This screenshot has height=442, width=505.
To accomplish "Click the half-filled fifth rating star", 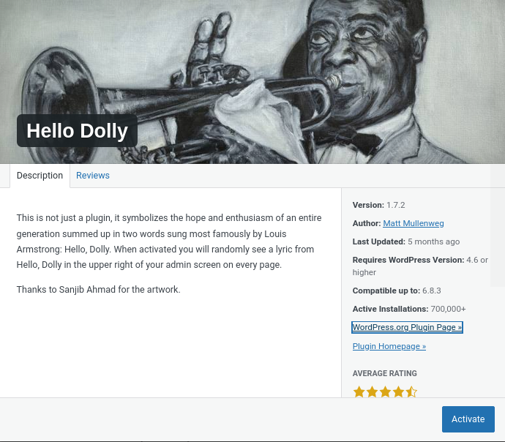I will pos(411,392).
